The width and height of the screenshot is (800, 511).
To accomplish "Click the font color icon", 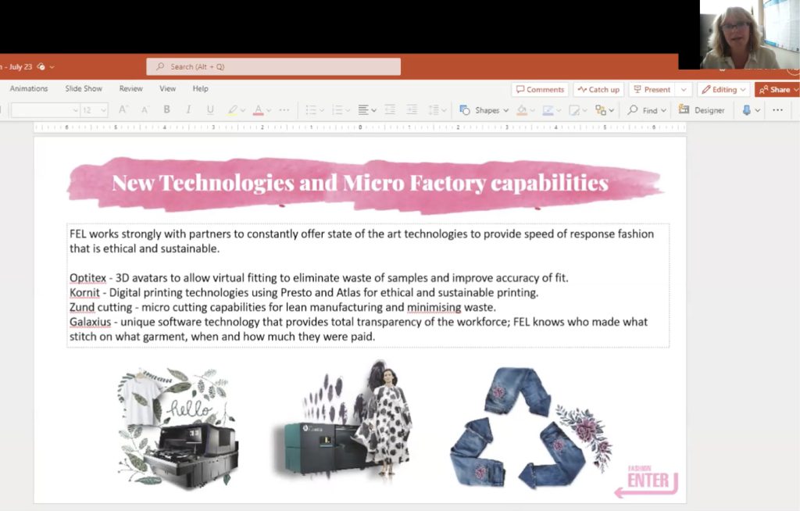I will [x=258, y=110].
